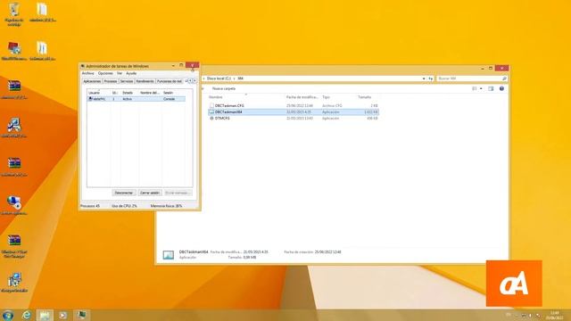Select the Activo user row in Task Manager
The image size is (571, 321).
tap(137, 99)
